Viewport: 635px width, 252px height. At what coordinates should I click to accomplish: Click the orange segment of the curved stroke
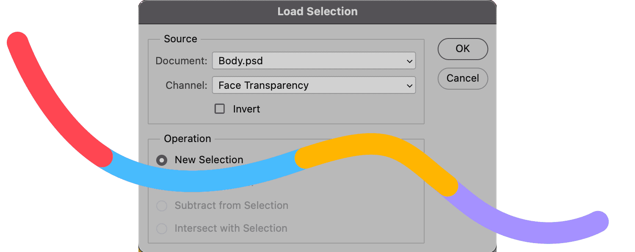tap(373, 146)
